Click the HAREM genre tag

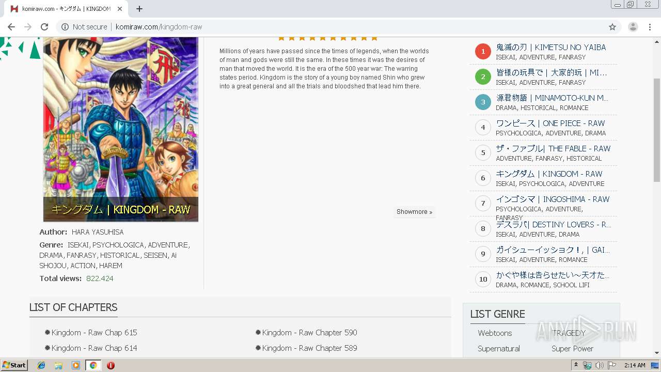click(x=111, y=266)
